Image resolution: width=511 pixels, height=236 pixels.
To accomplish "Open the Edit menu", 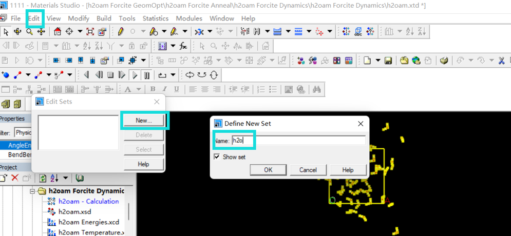I will [33, 18].
